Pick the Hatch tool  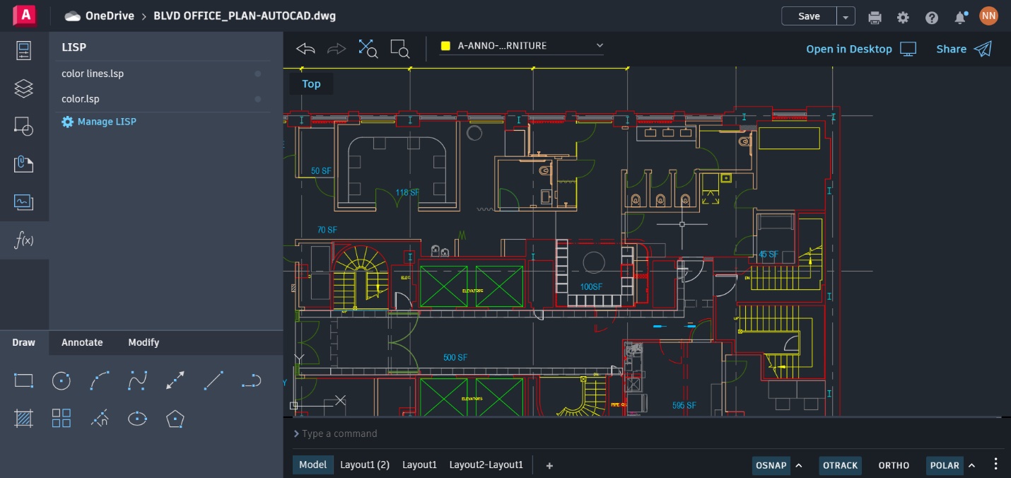click(23, 419)
